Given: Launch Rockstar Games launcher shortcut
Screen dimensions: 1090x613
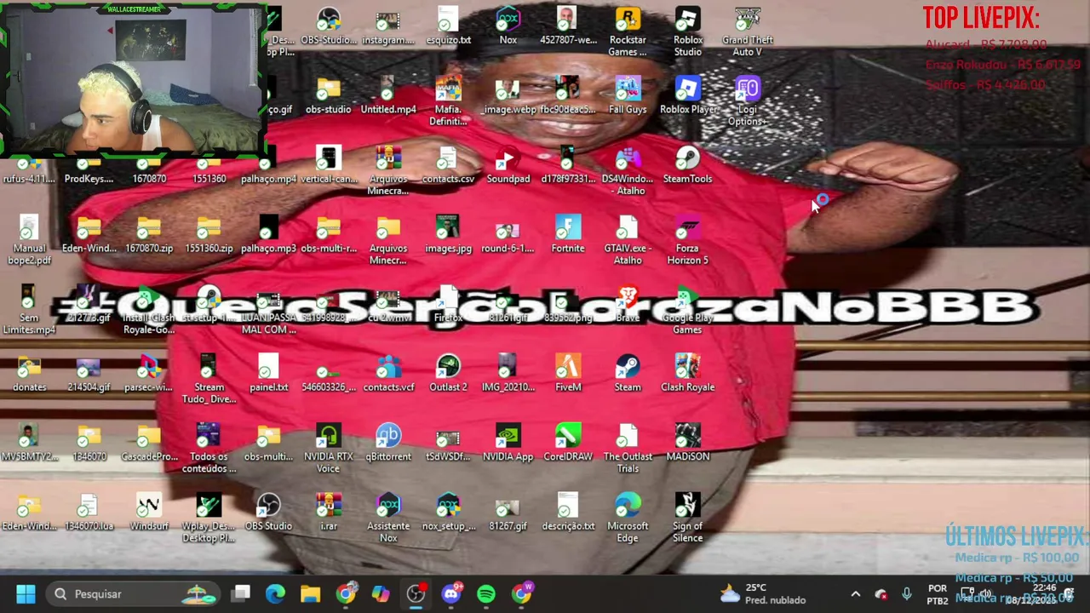Looking at the screenshot, I should [x=628, y=32].
